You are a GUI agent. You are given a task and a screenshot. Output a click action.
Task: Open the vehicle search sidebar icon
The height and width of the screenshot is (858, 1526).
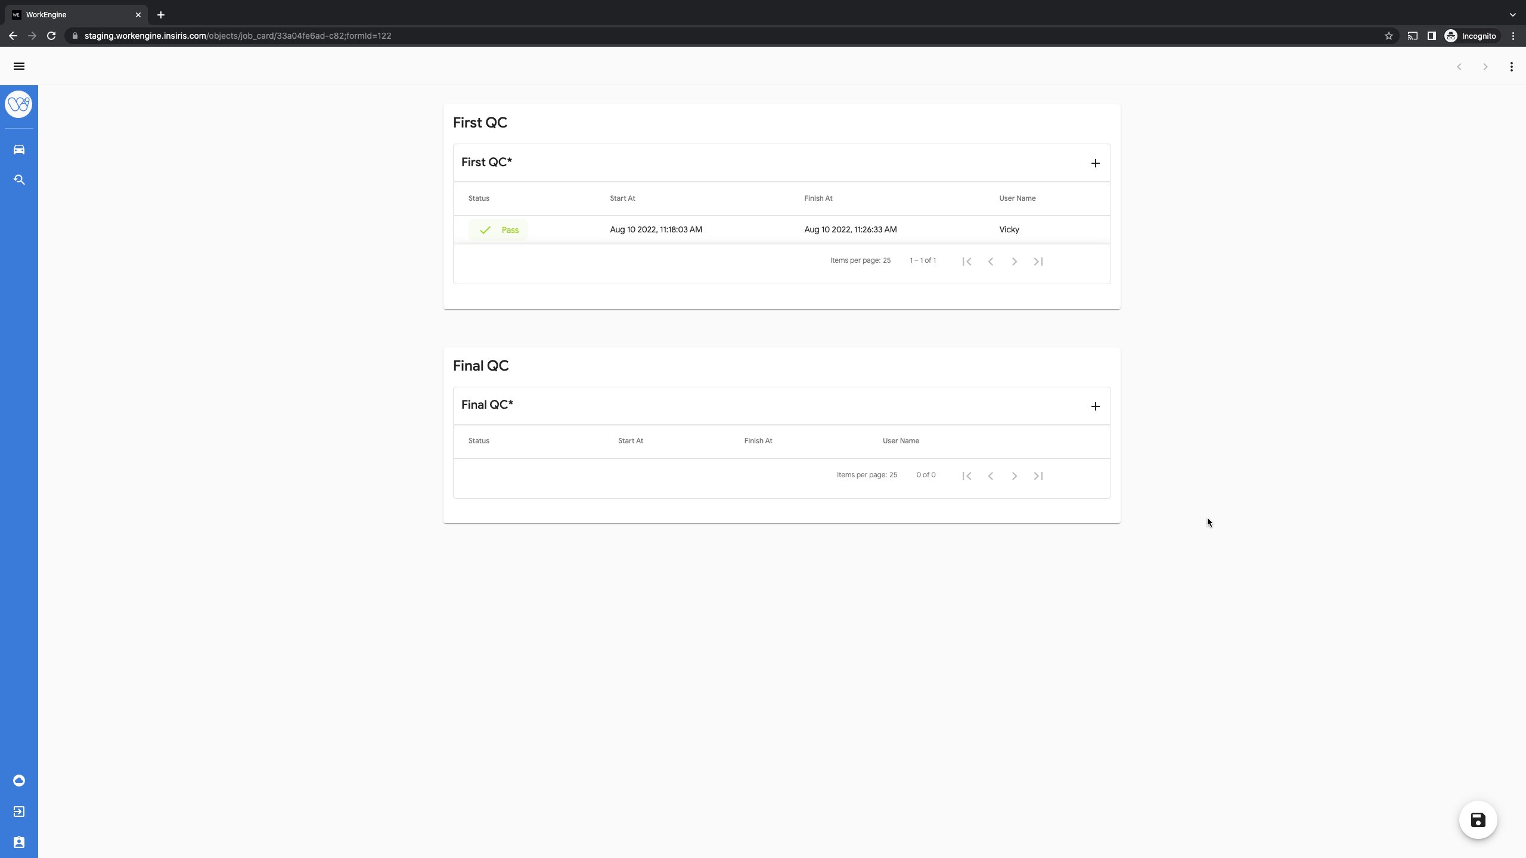click(19, 180)
